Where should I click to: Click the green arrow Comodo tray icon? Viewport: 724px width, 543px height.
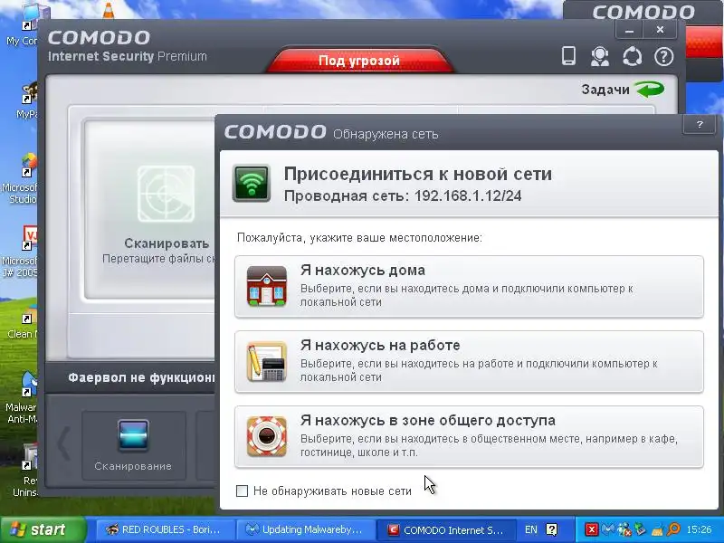pos(641,529)
